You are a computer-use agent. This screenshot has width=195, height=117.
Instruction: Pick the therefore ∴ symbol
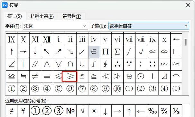(x=117, y=64)
